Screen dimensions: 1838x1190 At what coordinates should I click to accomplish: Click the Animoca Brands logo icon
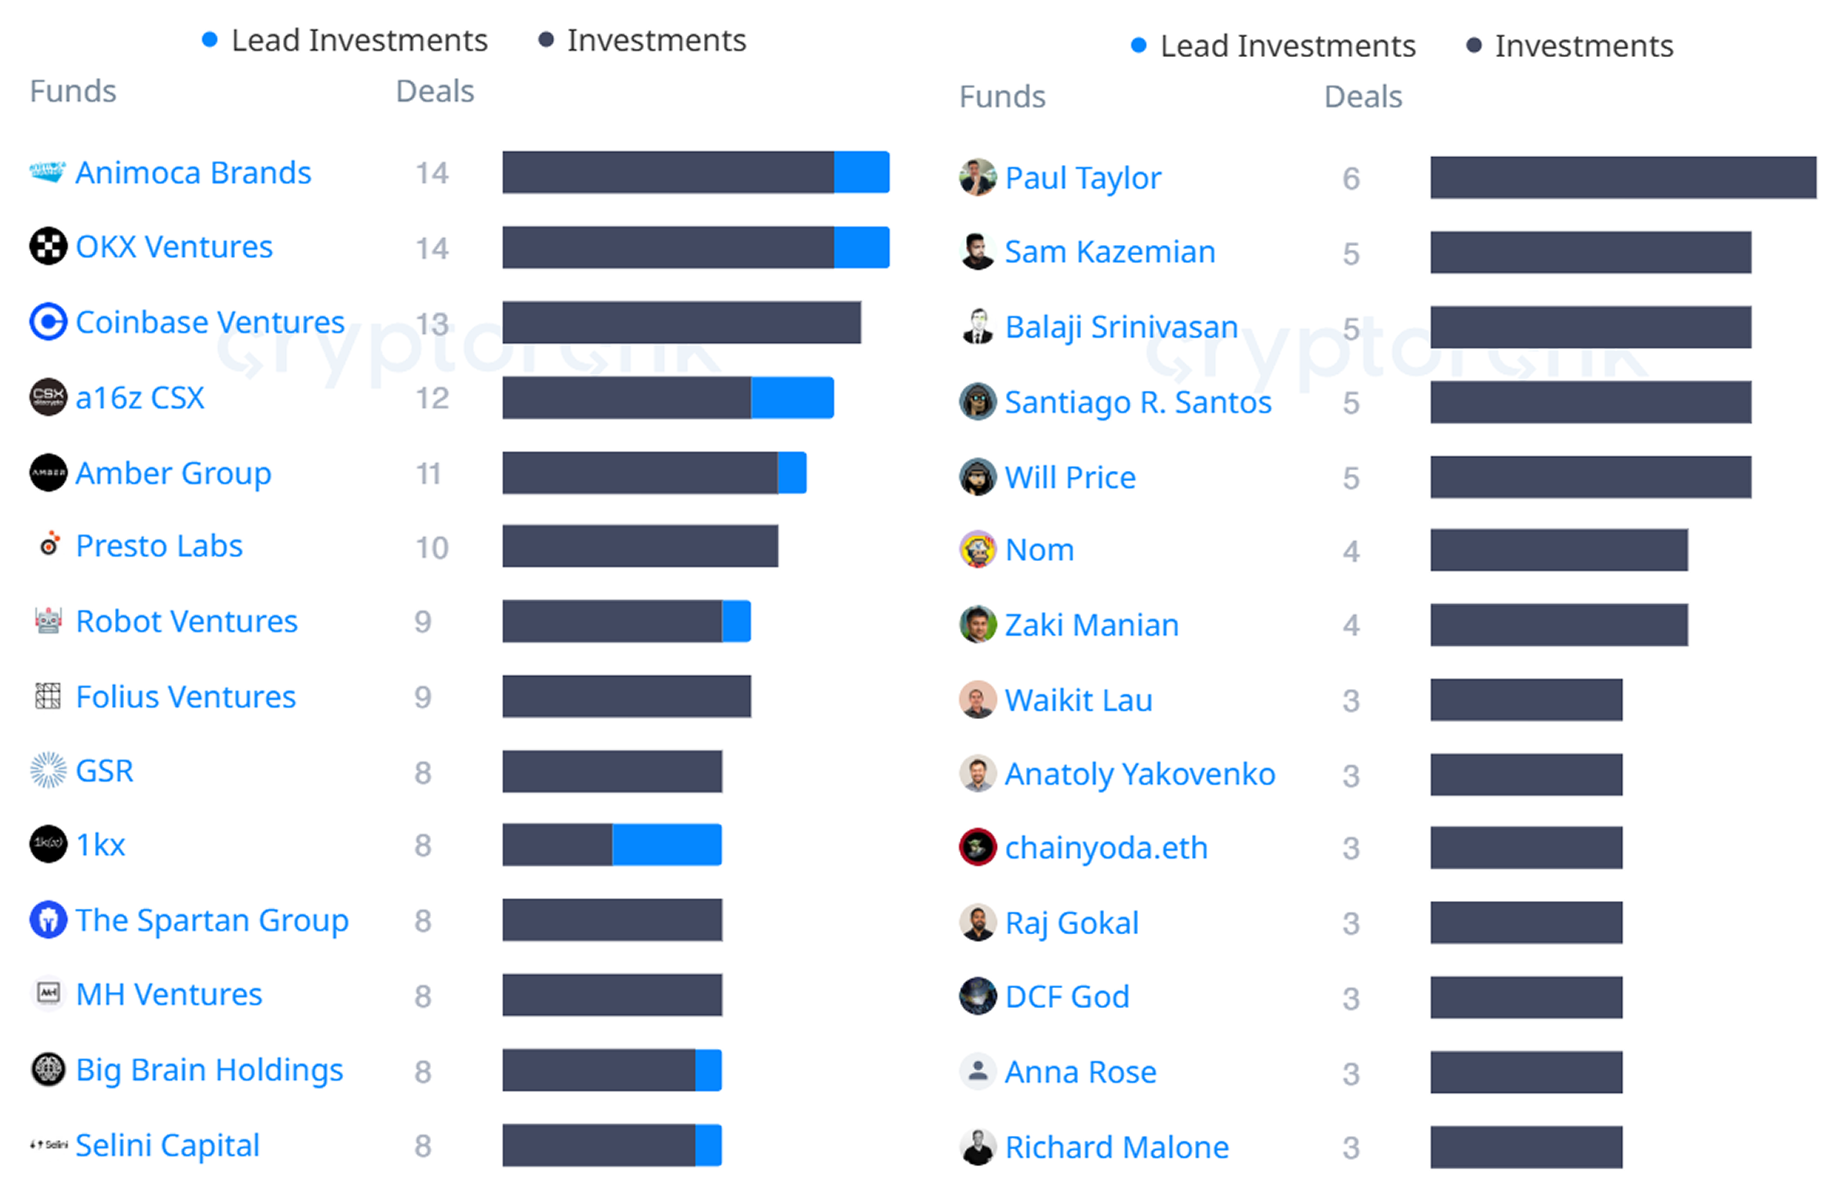[x=47, y=171]
